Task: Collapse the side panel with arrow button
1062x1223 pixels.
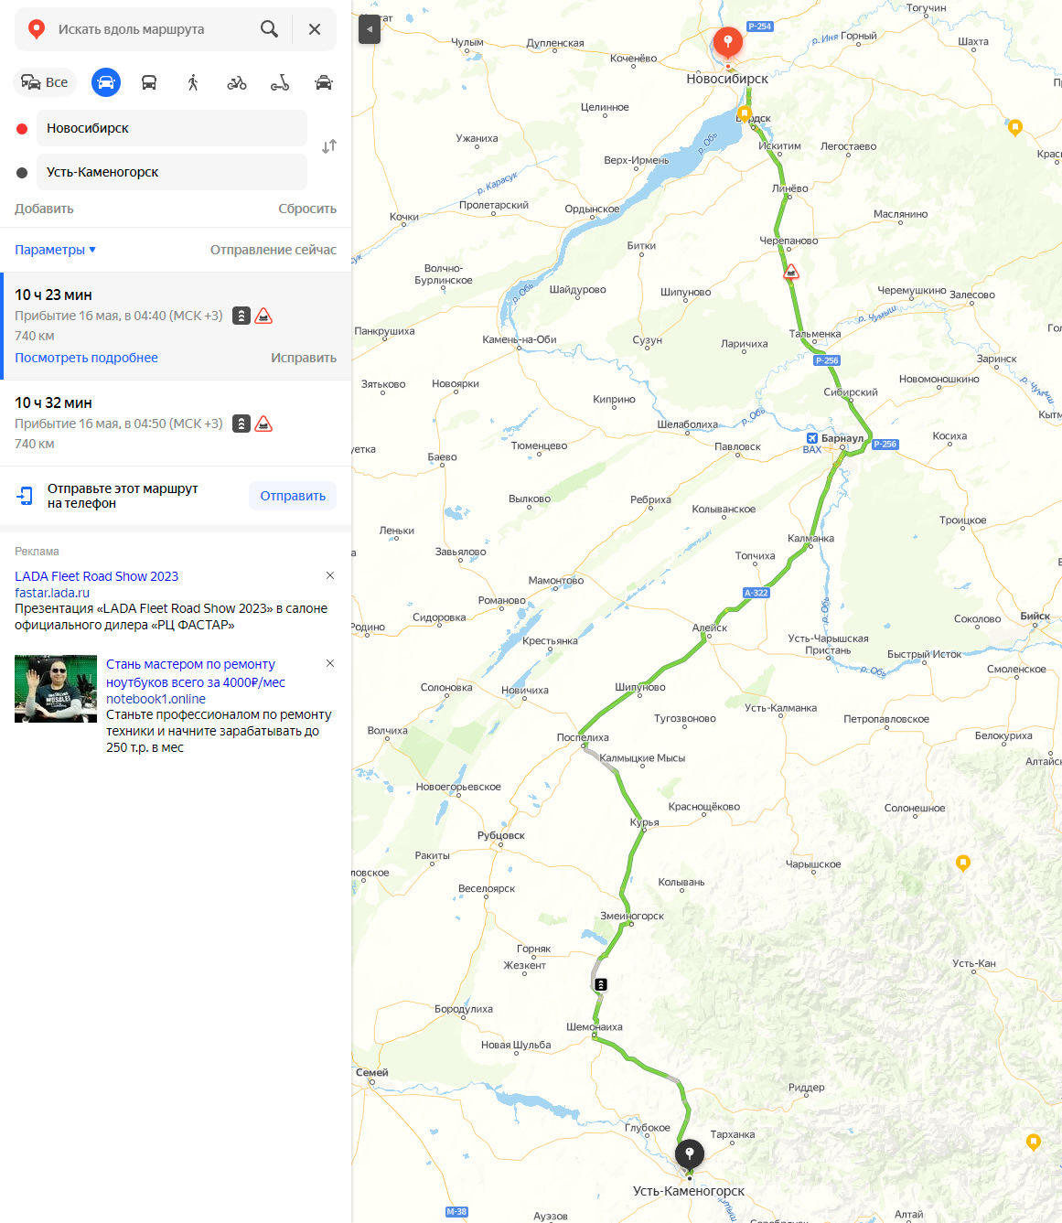Action: [x=370, y=29]
